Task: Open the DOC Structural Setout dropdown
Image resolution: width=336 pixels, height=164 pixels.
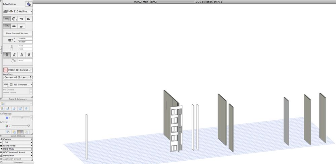Action: pyautogui.click(x=17, y=152)
